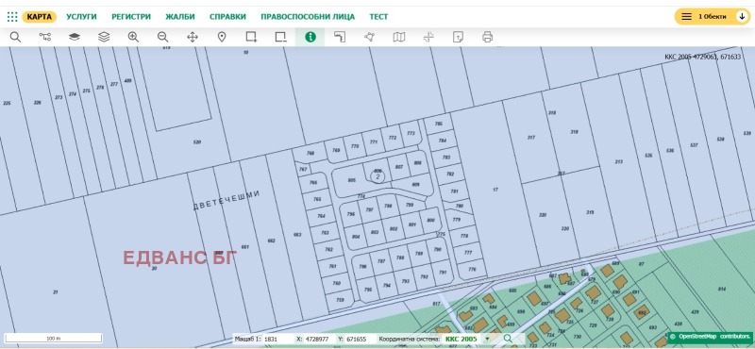Image resolution: width=755 pixels, height=349 pixels.
Task: Open the КАРТА tab
Action: coord(40,17)
